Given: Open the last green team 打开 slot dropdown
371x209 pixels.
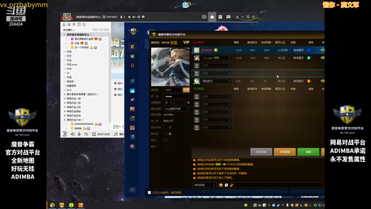Looking at the screenshot, I should 216,127.
